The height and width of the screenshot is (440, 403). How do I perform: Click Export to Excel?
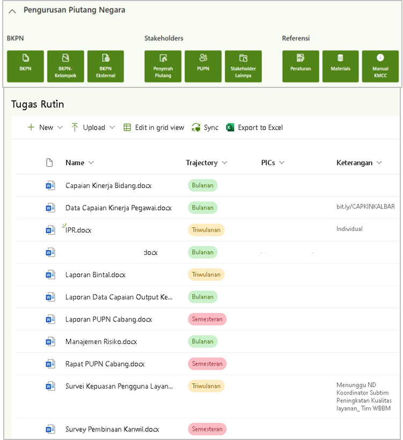point(254,128)
